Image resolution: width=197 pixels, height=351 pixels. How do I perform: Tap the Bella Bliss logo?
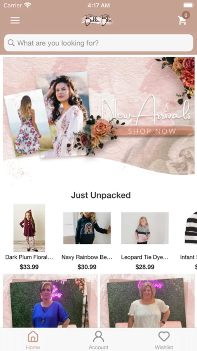[97, 20]
